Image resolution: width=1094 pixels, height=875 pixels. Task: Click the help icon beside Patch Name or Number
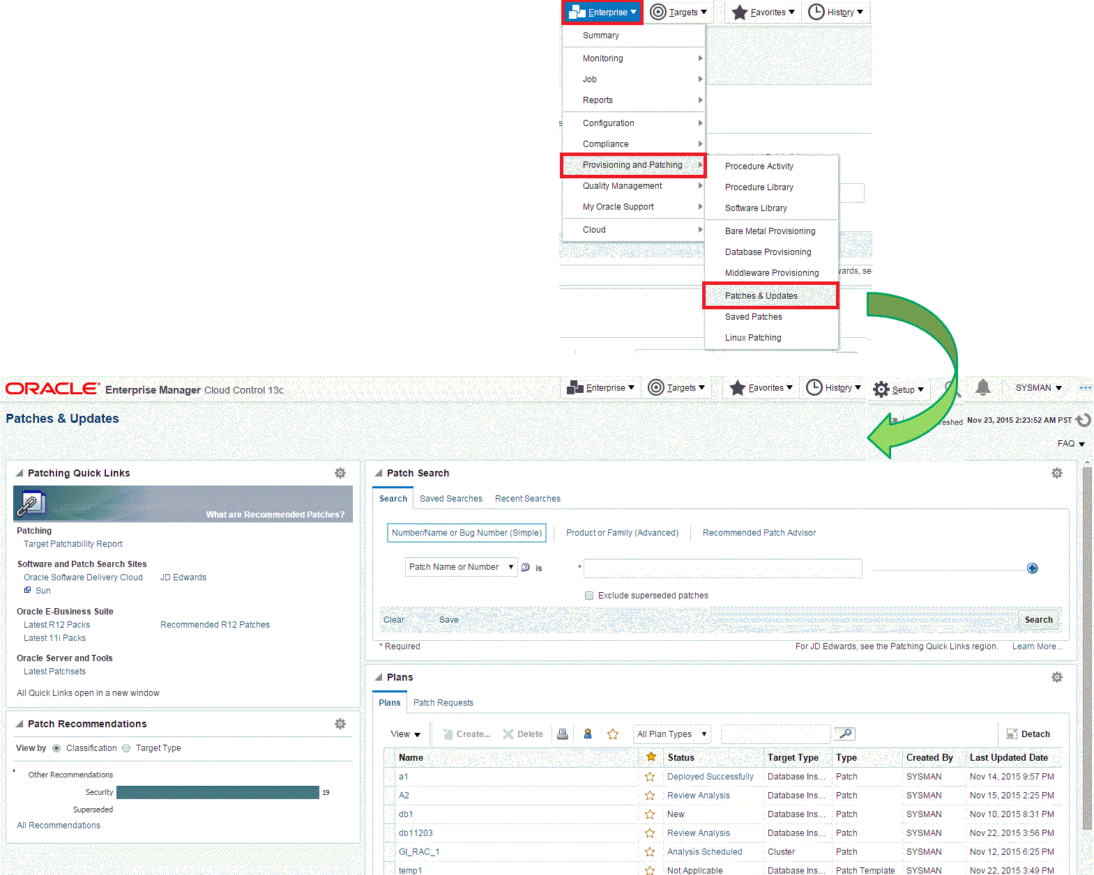tap(526, 567)
